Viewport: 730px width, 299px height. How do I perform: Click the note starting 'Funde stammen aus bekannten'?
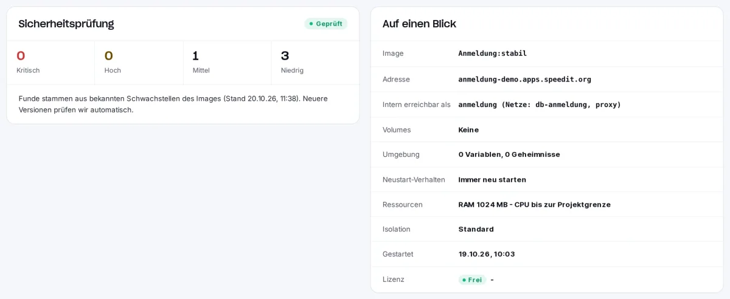click(173, 104)
